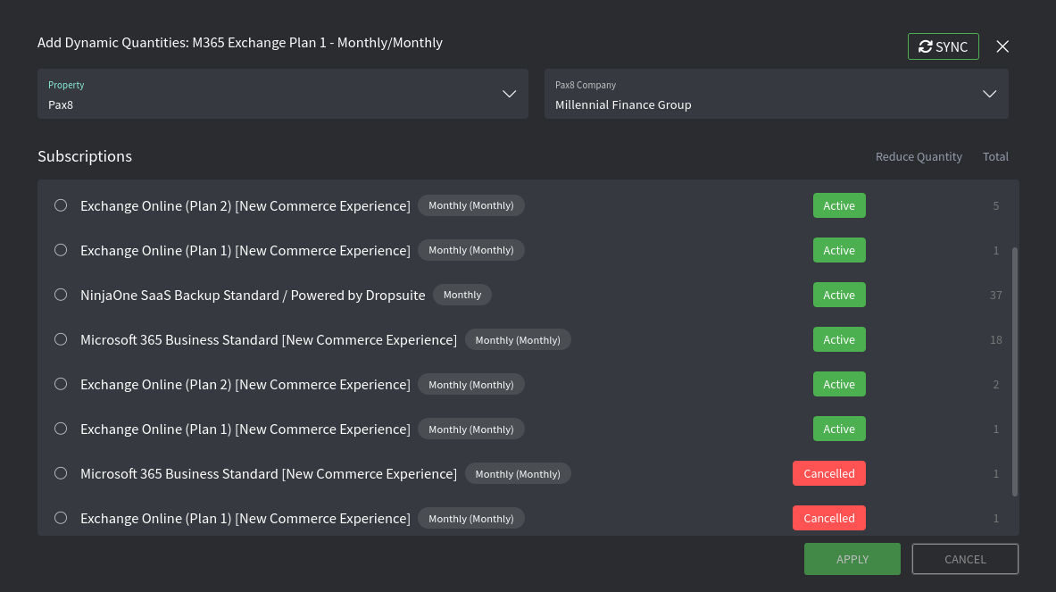Click the Pax8 property field value

(61, 105)
